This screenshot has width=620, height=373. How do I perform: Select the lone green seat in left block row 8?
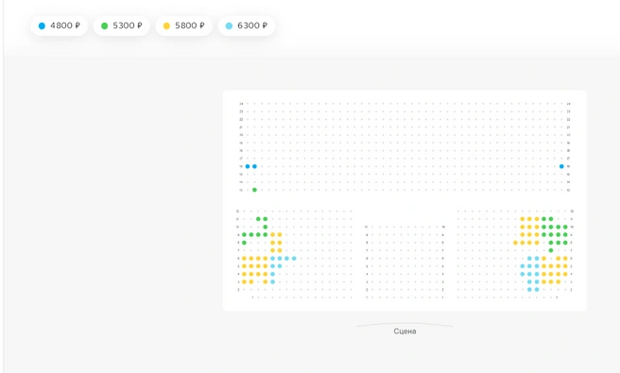[244, 243]
